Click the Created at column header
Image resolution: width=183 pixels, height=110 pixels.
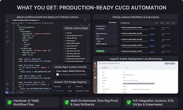click(x=79, y=86)
